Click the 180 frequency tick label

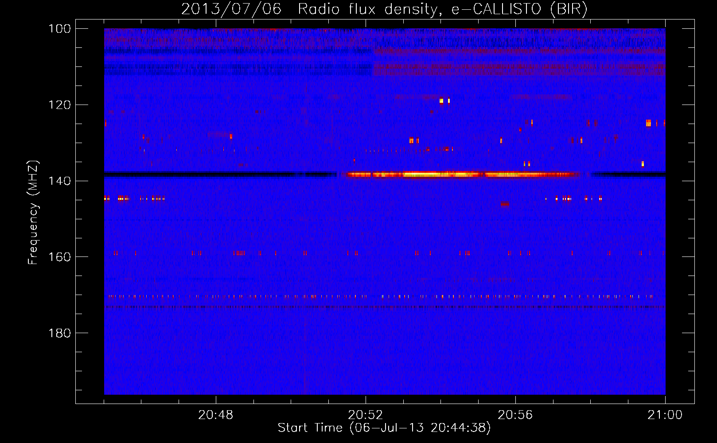click(x=59, y=333)
